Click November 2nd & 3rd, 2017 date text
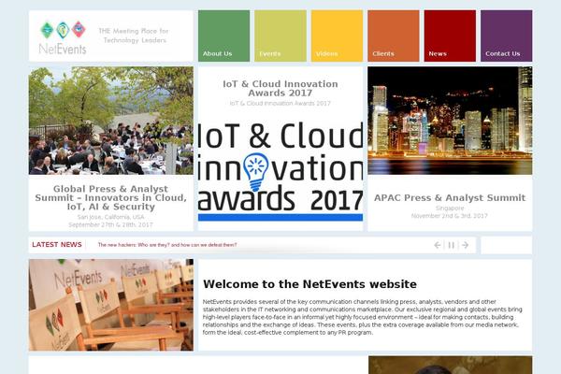This screenshot has height=374, width=561. click(450, 216)
